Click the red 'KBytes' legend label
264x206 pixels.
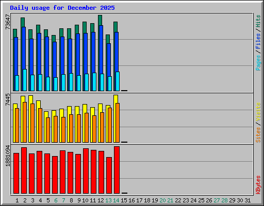click(258, 185)
